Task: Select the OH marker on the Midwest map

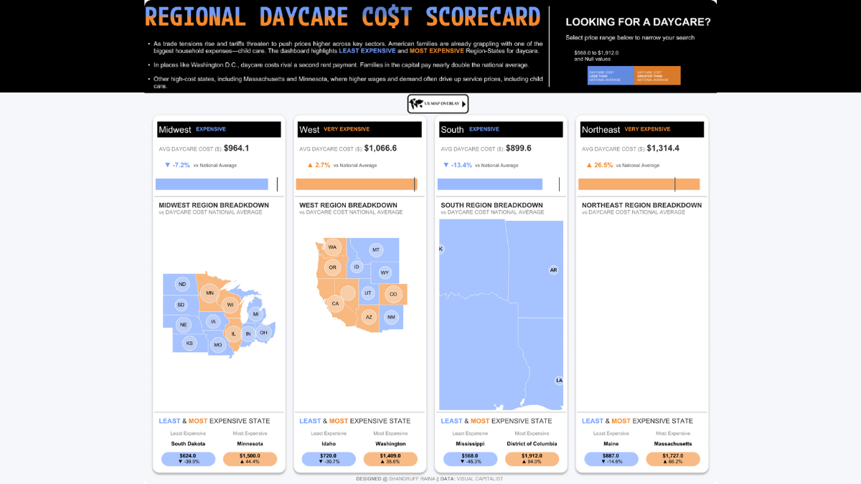Action: point(263,332)
